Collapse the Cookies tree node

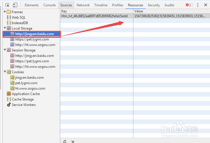[x=5, y=71]
